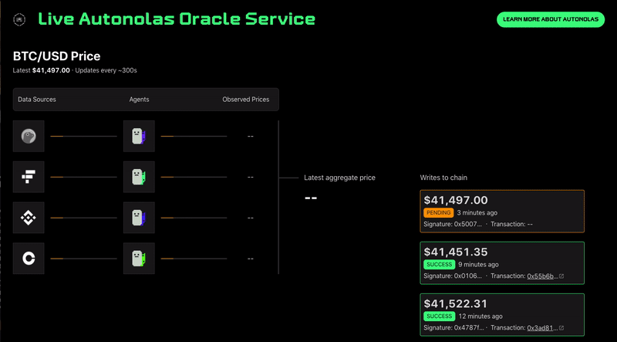Image resolution: width=617 pixels, height=342 pixels.
Task: Click SUCCESS badge on $41,522.31 card
Action: pyautogui.click(x=440, y=317)
